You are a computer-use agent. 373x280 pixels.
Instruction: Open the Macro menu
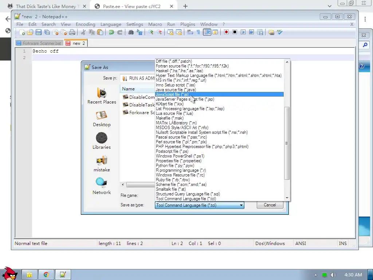coord(155,24)
